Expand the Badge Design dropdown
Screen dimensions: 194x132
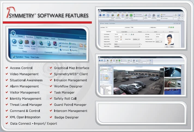[127, 46]
